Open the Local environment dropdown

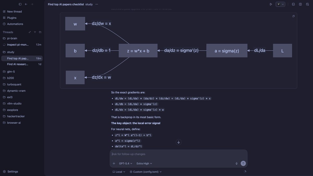point(119,172)
